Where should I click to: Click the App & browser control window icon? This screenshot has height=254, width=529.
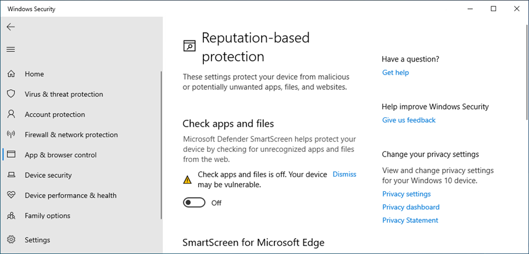coord(11,155)
